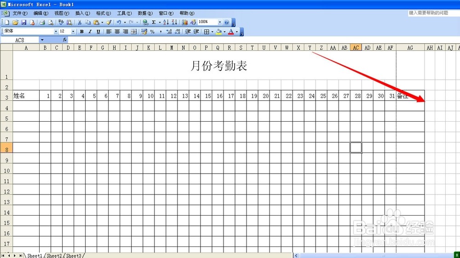Copy selection with the Copy icon
The image size is (460, 258).
88,22
